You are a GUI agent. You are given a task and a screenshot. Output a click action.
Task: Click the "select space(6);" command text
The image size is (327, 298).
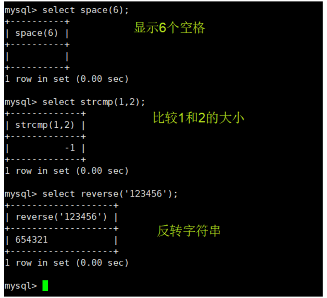pos(86,10)
